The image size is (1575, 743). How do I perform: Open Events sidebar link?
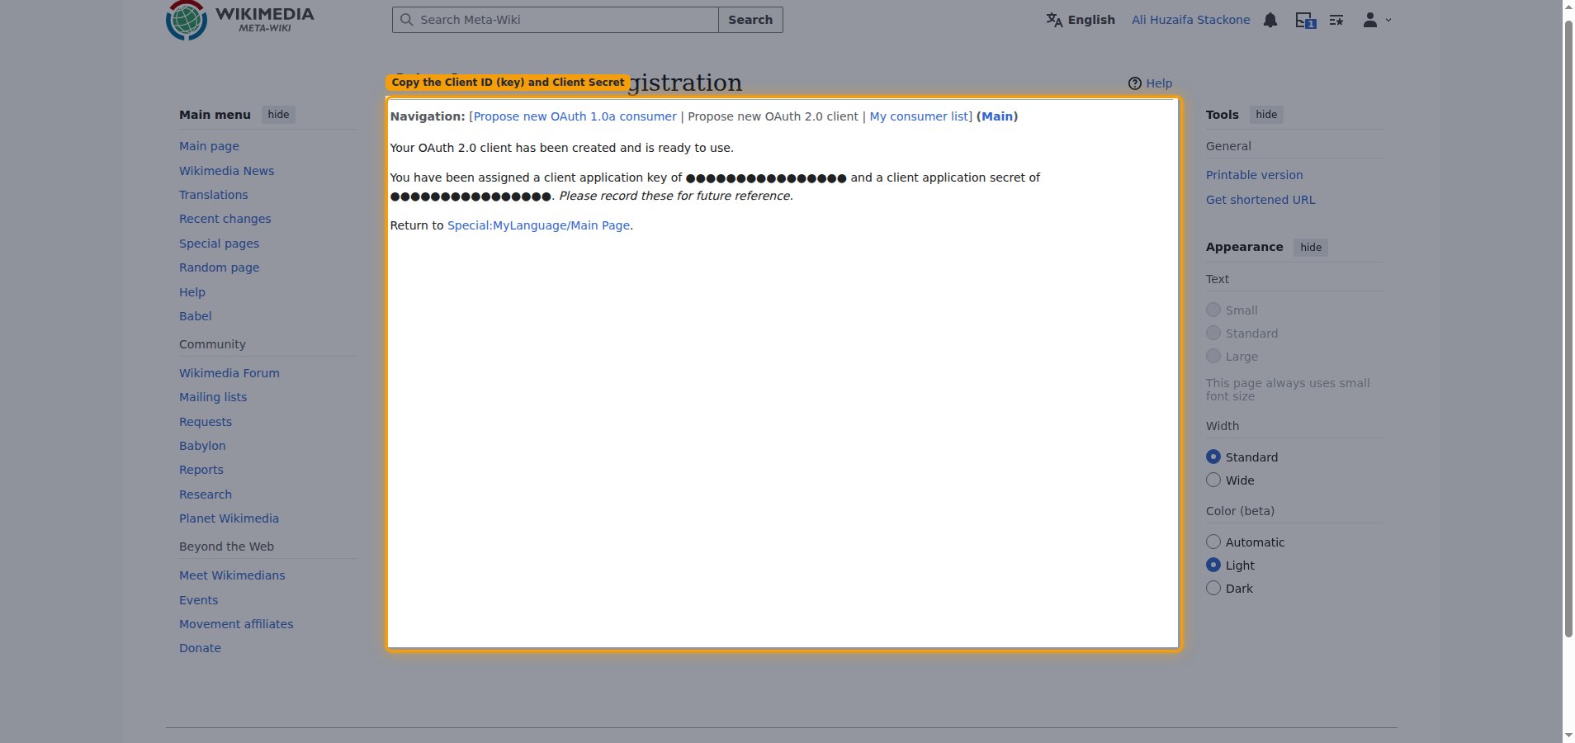click(x=198, y=600)
